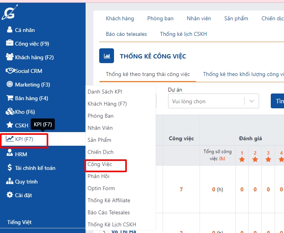The width and height of the screenshot is (284, 233).
Task: Select Thống Kê Affiliate from submenu
Action: pos(109,200)
